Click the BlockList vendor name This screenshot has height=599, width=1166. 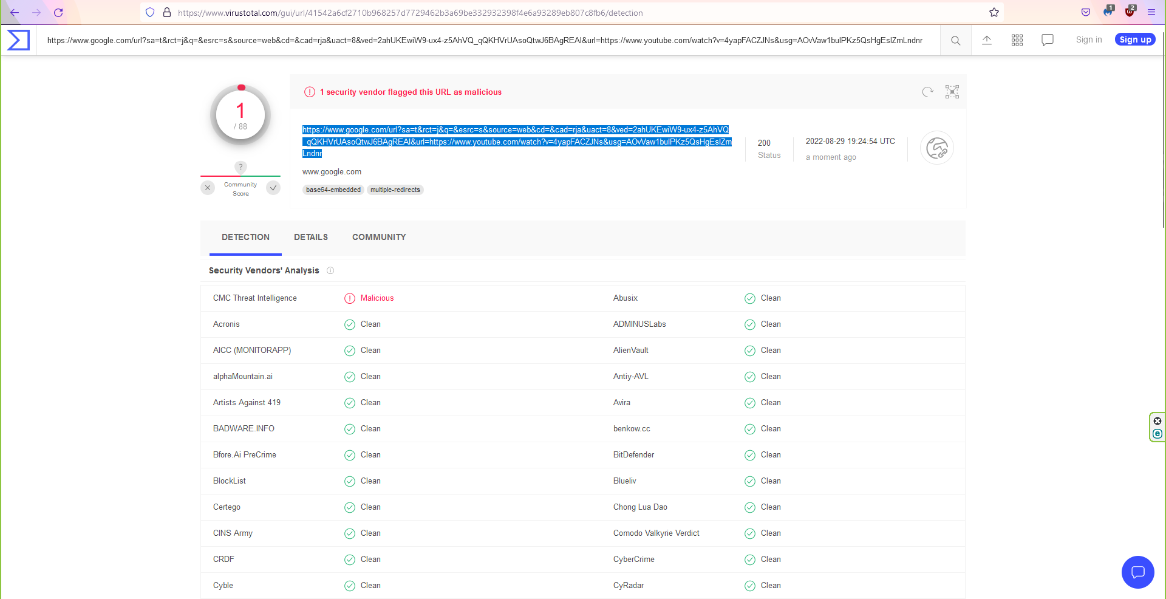pyautogui.click(x=230, y=481)
